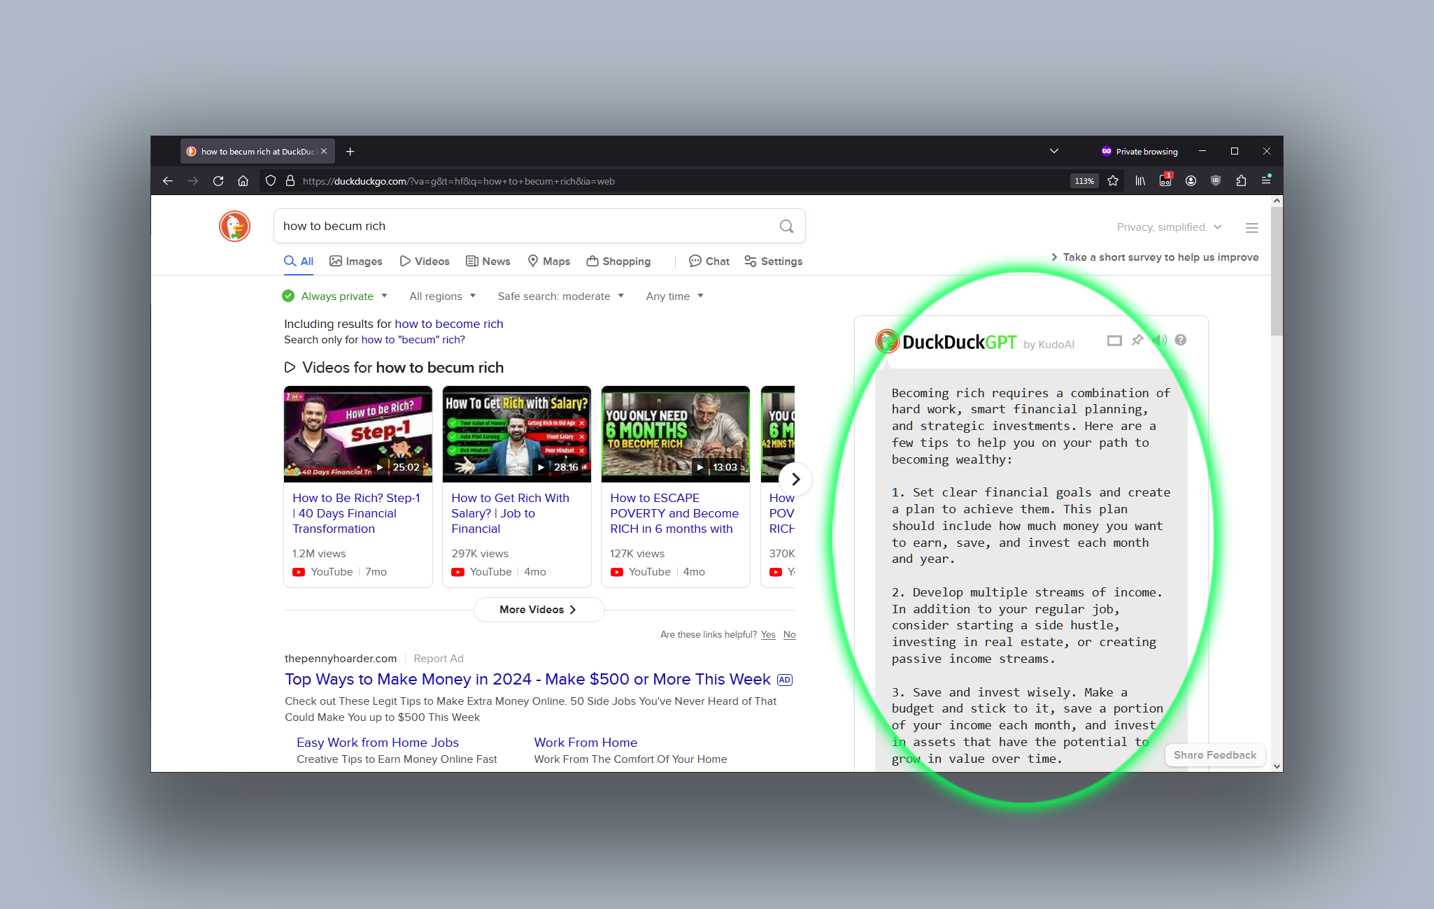Bookmark this page with star icon
Viewport: 1434px width, 909px height.
1113,181
